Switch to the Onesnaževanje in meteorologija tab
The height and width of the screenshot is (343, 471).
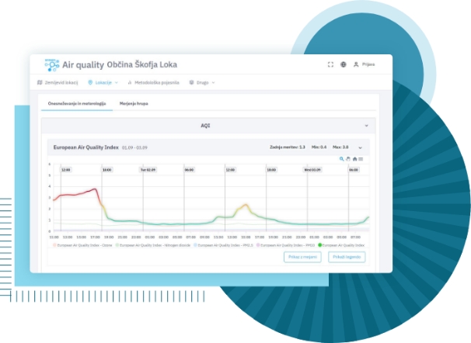(75, 102)
